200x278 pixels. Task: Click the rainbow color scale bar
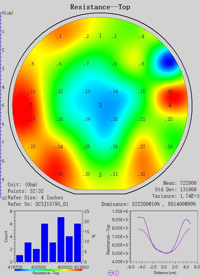pos(48,270)
